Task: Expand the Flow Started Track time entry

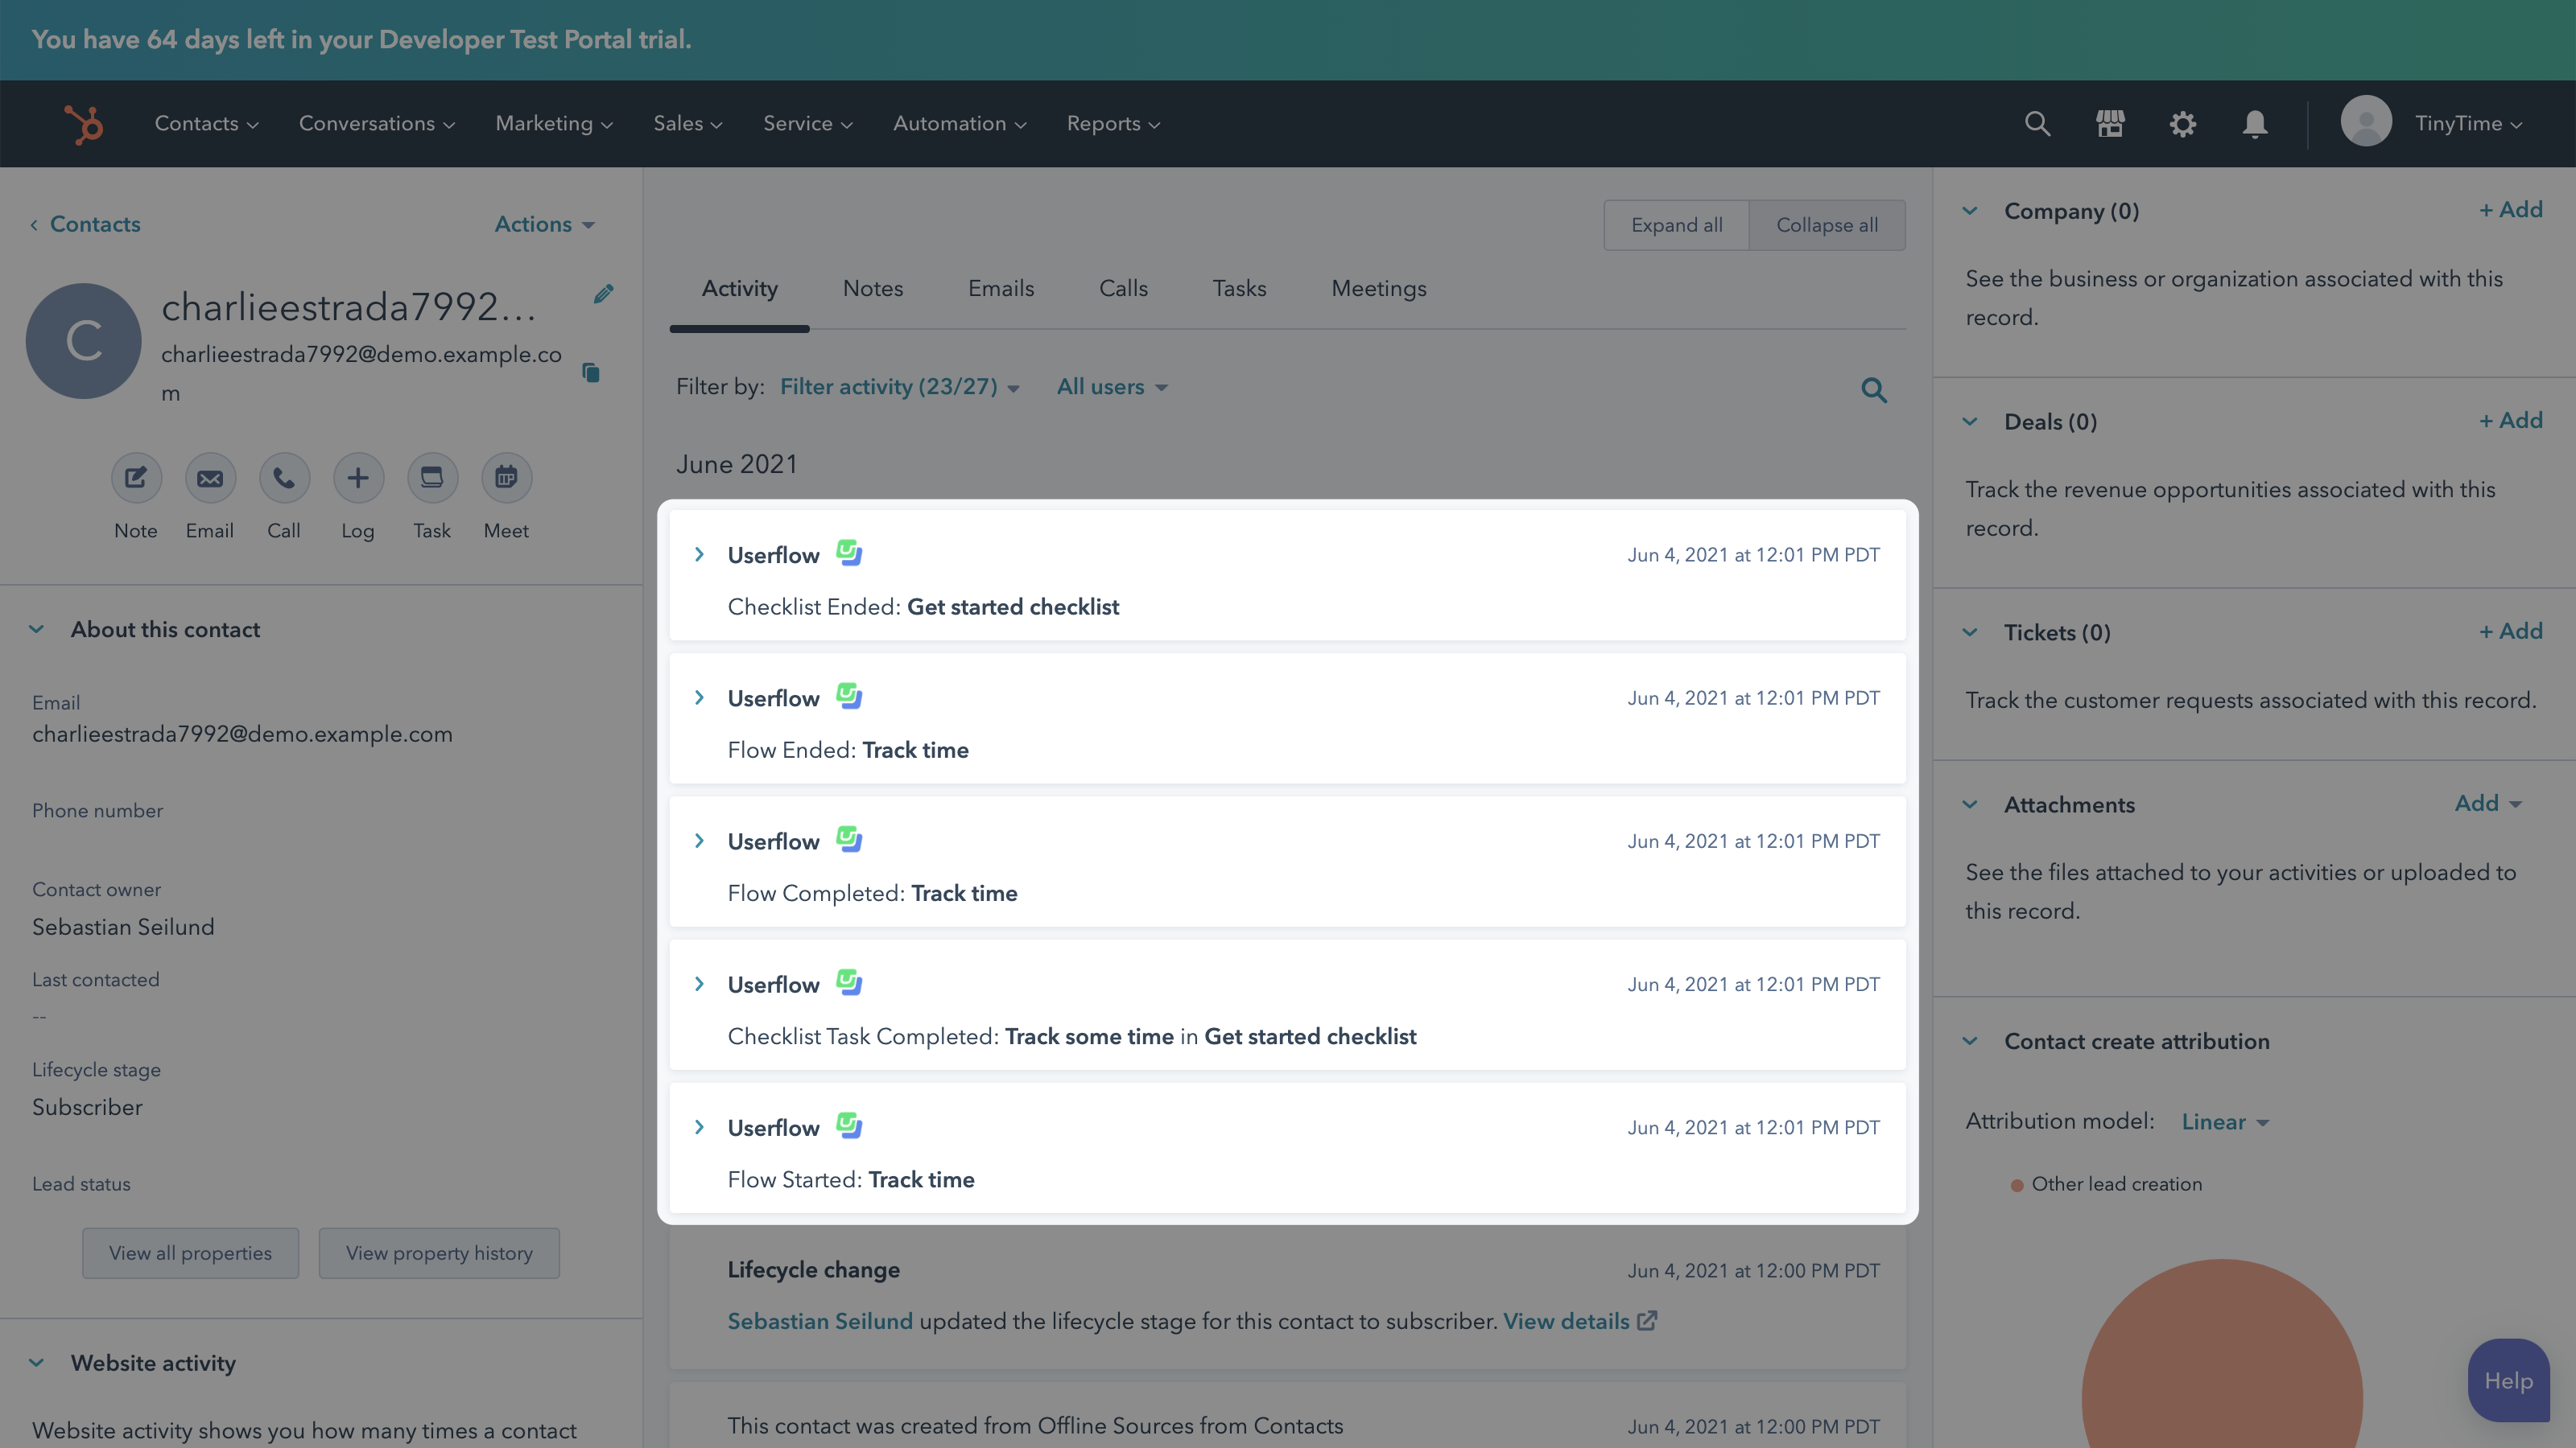Action: click(x=700, y=1126)
